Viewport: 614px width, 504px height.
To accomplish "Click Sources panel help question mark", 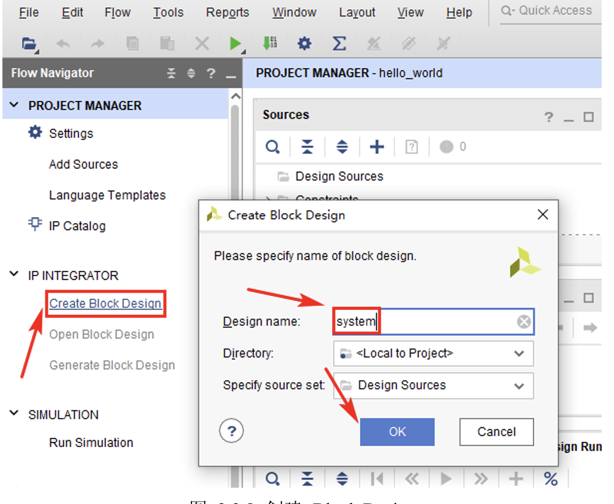I will pyautogui.click(x=549, y=117).
